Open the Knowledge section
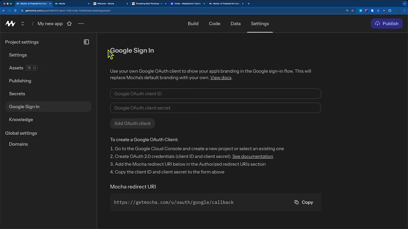The width and height of the screenshot is (408, 229). tap(21, 120)
